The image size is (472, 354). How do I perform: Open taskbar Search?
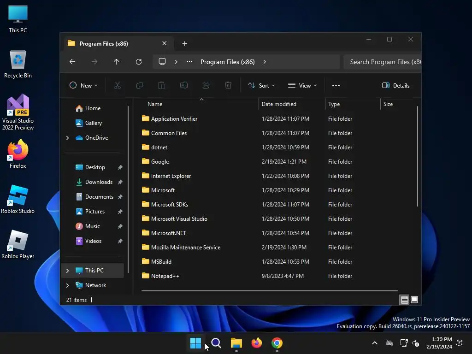tap(216, 343)
